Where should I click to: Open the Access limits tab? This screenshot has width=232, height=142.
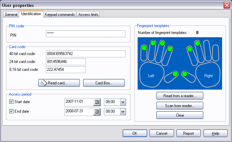(88, 14)
